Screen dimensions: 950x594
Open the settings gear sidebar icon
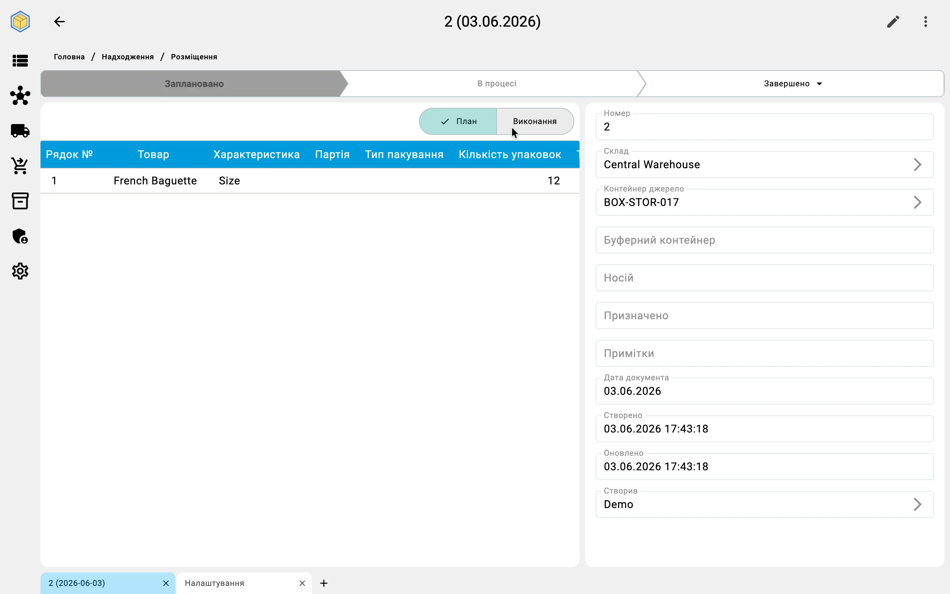click(20, 271)
